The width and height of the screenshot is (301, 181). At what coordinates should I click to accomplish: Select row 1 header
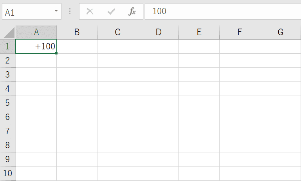[x=8, y=46]
